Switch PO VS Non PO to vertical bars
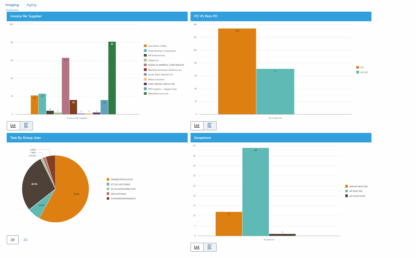This screenshot has width=416, height=258. pyautogui.click(x=197, y=125)
